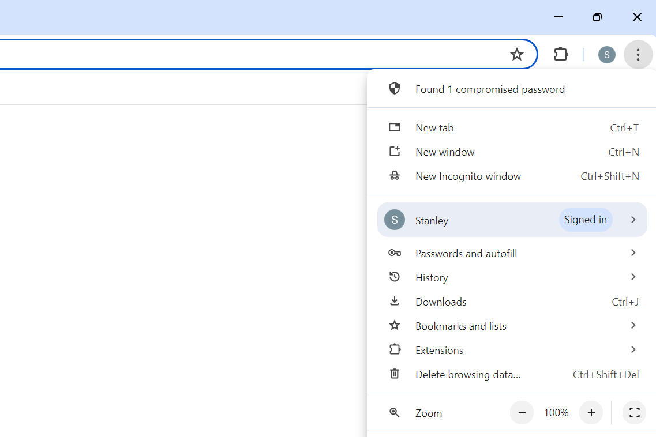Bookmark this page with the star icon
Viewport: 656px width, 437px height.
(x=516, y=55)
